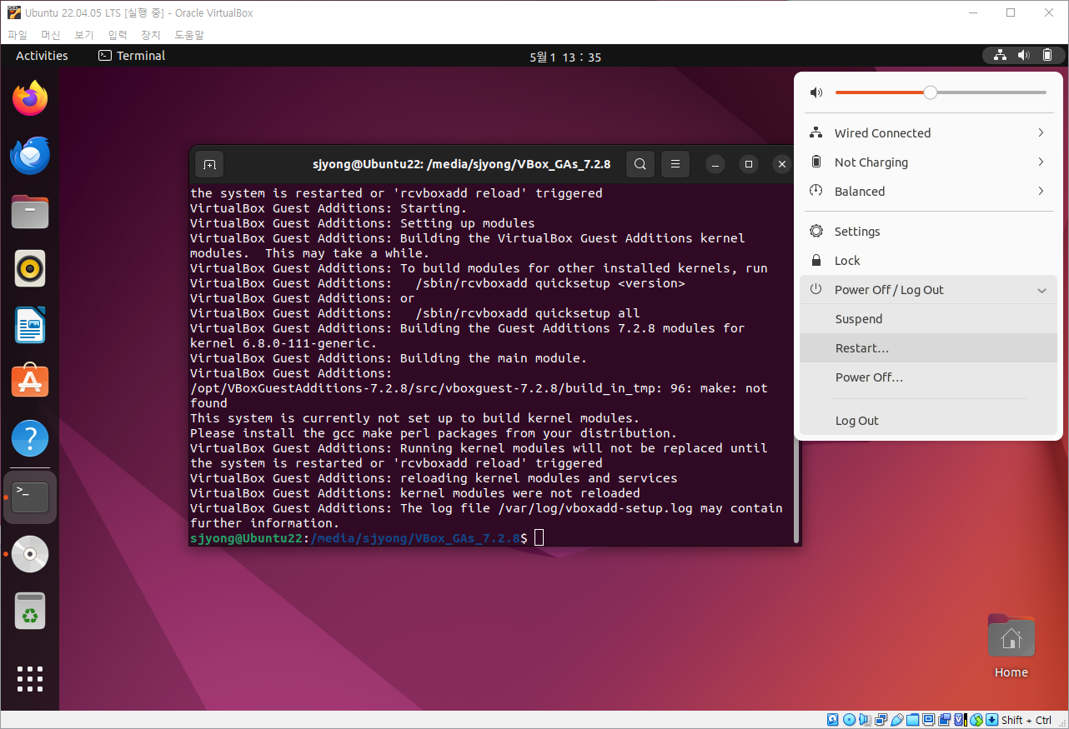Minimize the Terminal window
This screenshot has width=1069, height=729.
pyautogui.click(x=716, y=164)
